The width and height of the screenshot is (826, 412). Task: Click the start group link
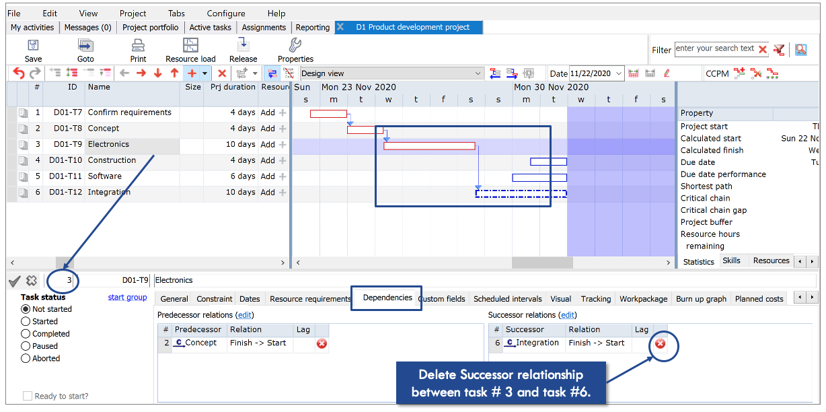127,298
